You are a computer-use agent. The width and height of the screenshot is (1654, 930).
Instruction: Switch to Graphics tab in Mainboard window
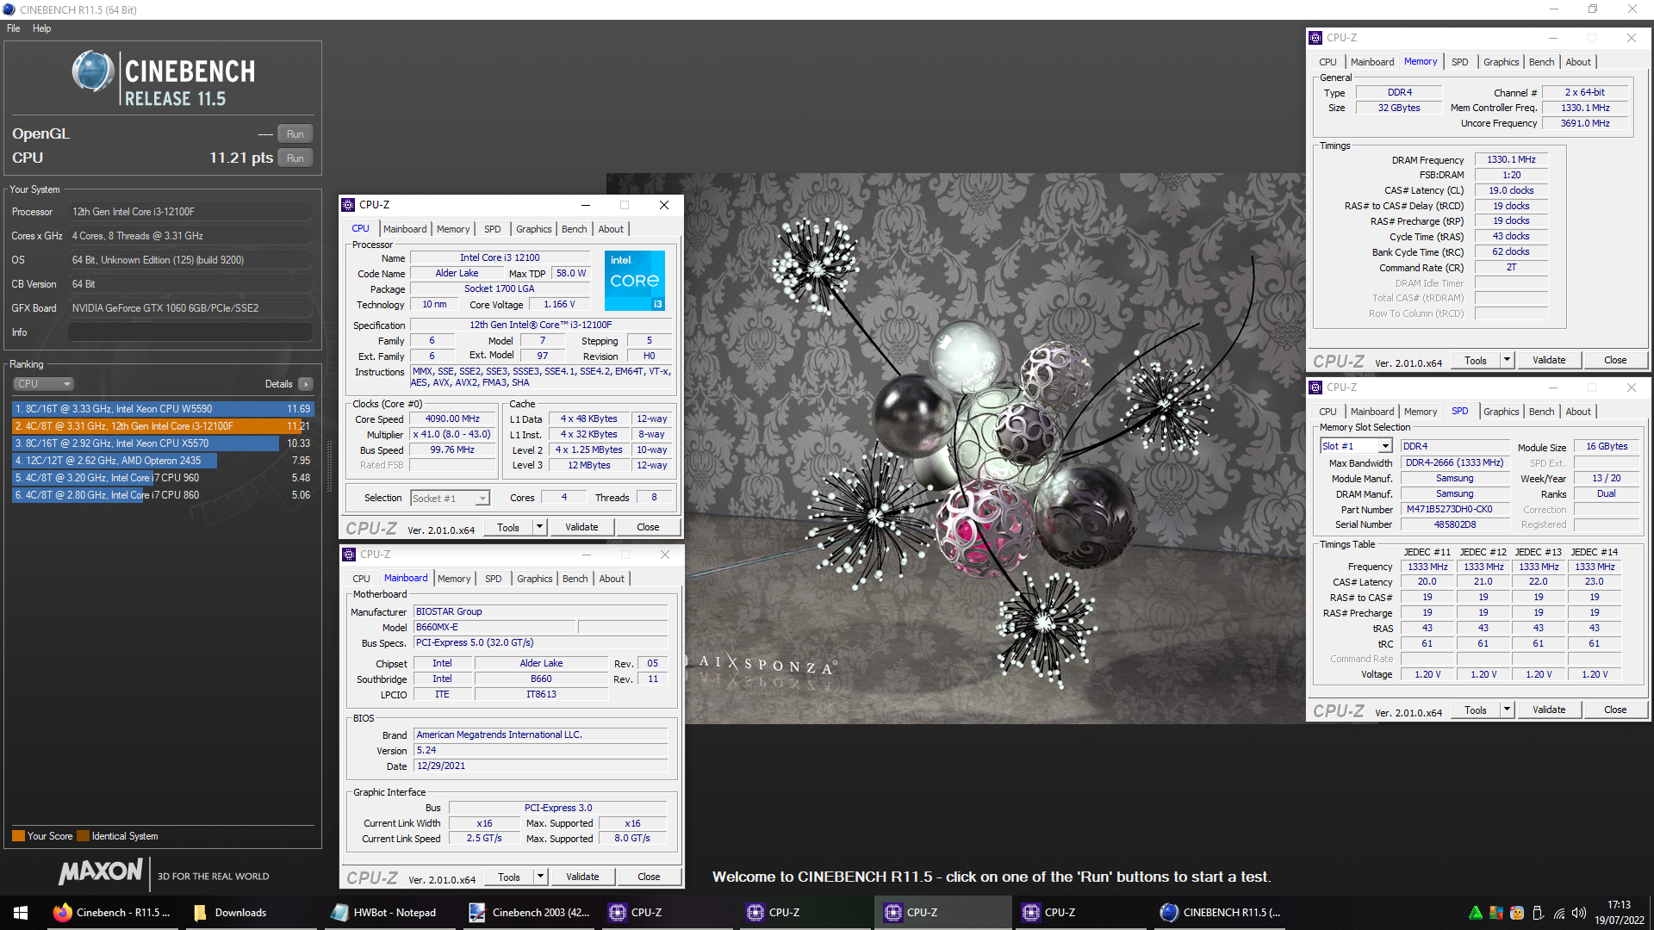[x=534, y=579]
